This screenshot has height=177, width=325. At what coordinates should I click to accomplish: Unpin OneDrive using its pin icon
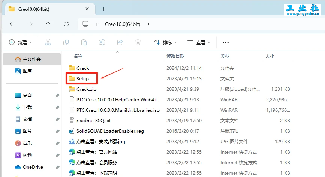[57, 167]
